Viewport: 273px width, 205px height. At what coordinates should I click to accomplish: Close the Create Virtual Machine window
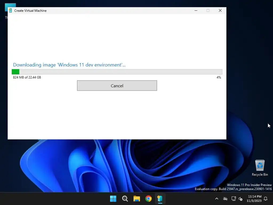[220, 10]
